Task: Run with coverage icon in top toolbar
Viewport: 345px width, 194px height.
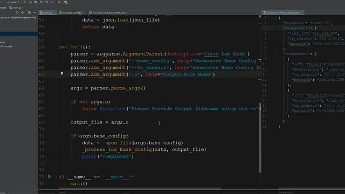Action: click(x=36, y=2)
